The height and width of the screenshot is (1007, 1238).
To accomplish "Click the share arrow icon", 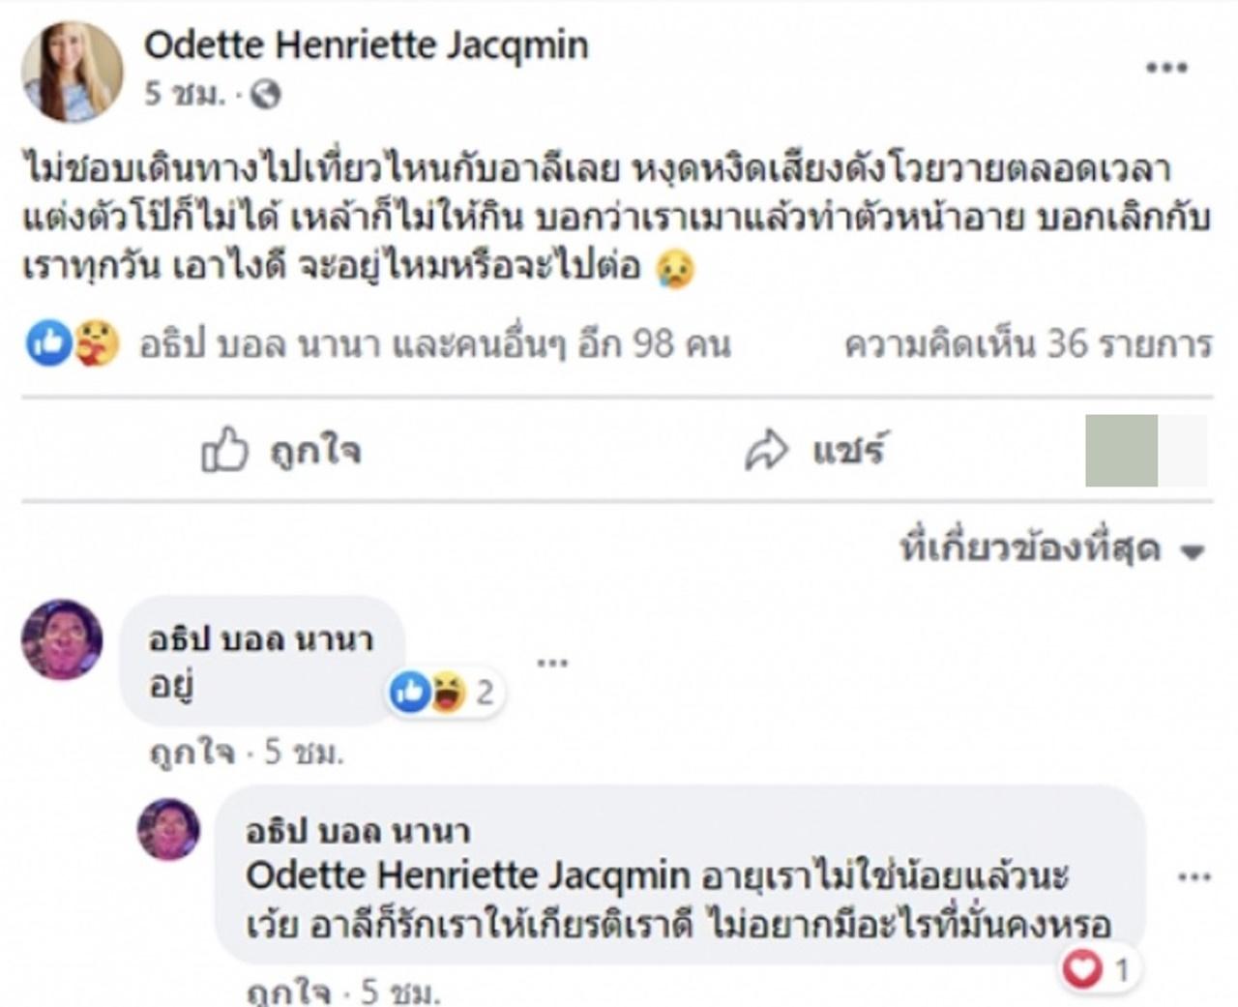I will [766, 451].
